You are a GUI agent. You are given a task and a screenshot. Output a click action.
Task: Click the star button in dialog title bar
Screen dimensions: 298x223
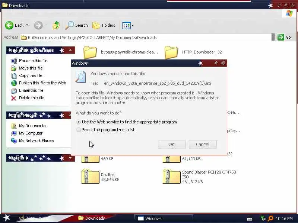200,63
